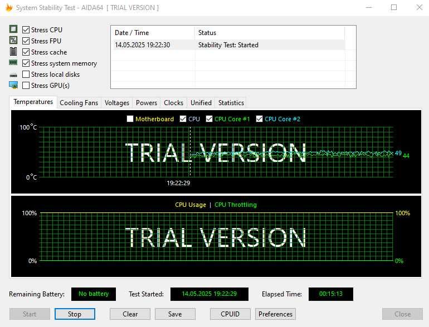Toggle the CPU Core #2 graph checkbox
The image size is (429, 327).
tap(260, 119)
